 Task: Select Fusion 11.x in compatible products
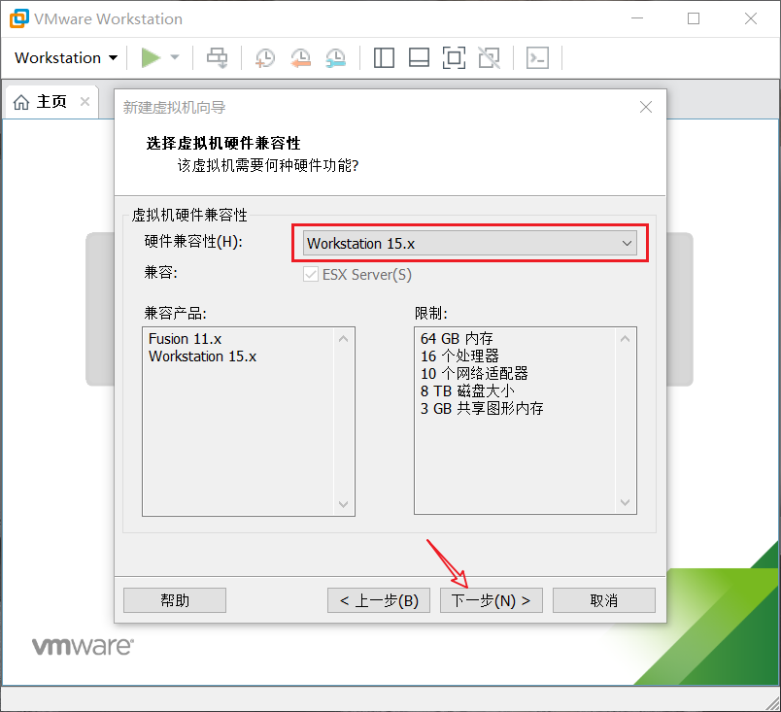point(185,339)
